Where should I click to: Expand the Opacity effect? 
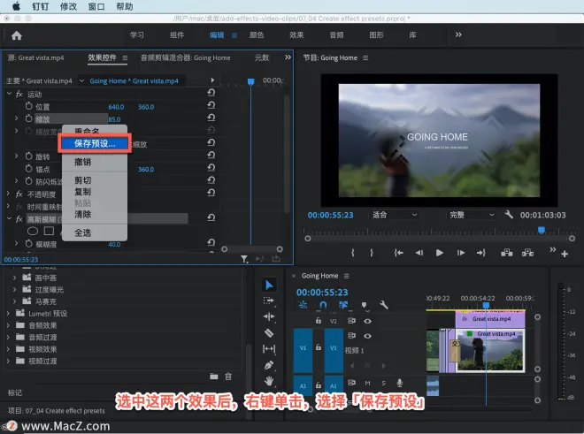click(9, 194)
